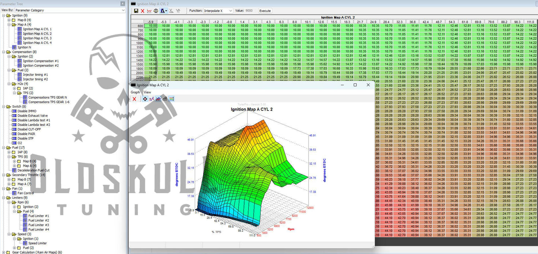538x254 pixels.
Task: Toggle the color legend graph icon
Action: tap(172, 99)
